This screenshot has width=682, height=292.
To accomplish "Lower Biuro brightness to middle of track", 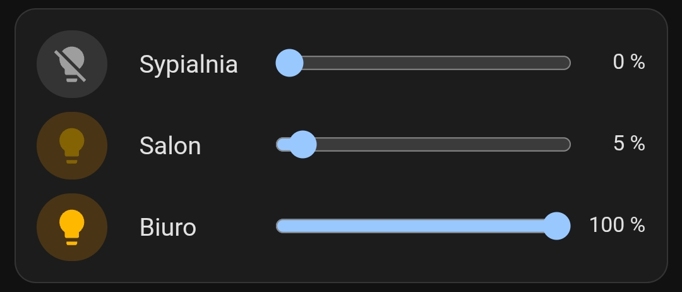I will (423, 226).
